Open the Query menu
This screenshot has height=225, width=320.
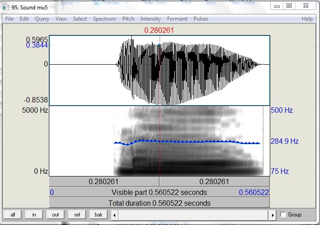pos(42,19)
